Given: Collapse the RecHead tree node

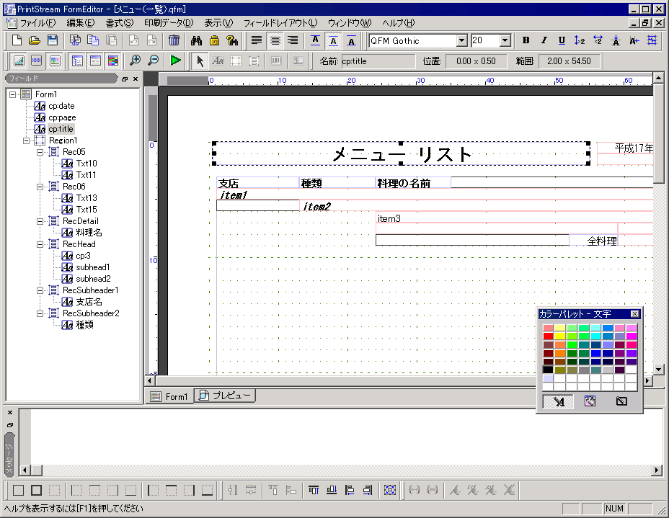Looking at the screenshot, I should pos(40,244).
